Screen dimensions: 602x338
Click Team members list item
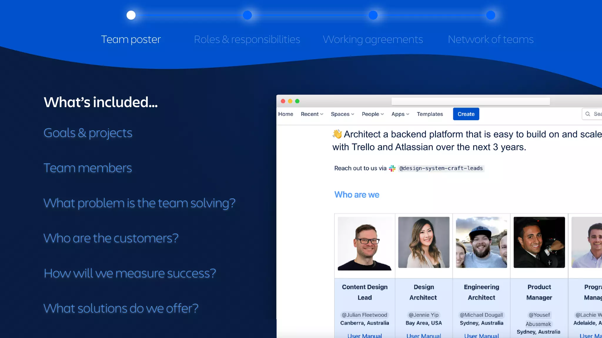(x=88, y=168)
